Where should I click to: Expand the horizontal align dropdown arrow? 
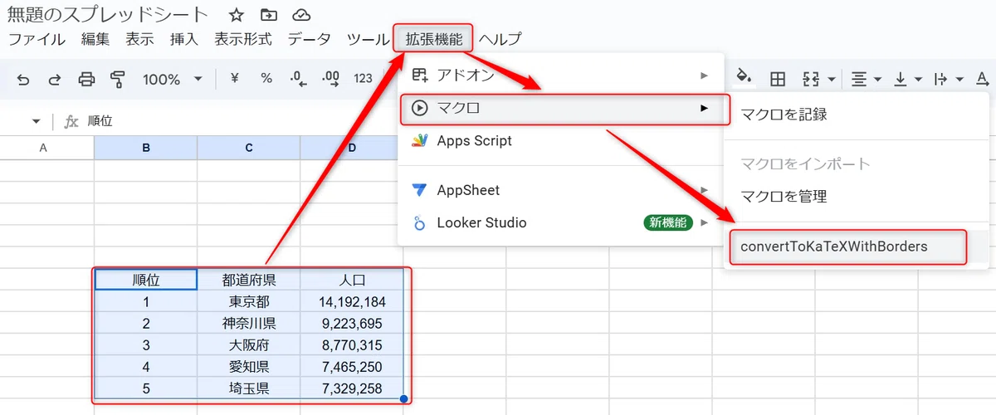(x=878, y=80)
